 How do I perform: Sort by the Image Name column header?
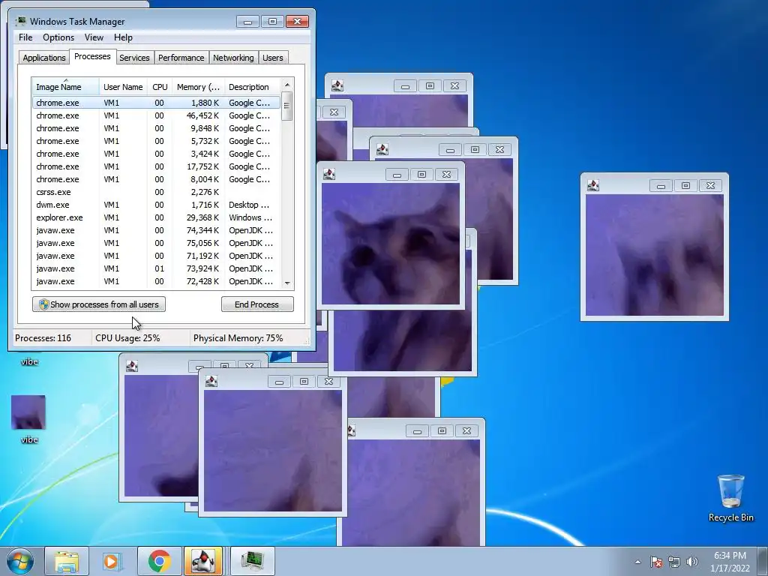pos(65,87)
